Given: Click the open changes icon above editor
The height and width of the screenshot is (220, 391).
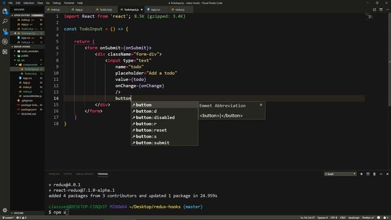Looking at the screenshot, I should tap(375, 10).
